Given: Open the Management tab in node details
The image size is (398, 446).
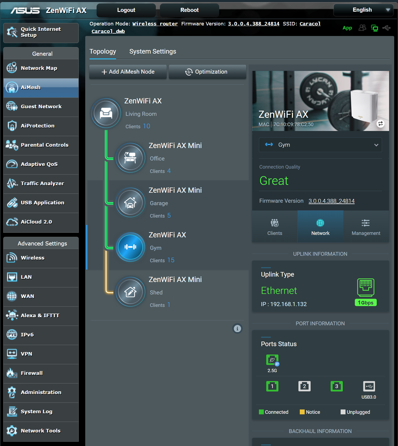Looking at the screenshot, I should [366, 227].
